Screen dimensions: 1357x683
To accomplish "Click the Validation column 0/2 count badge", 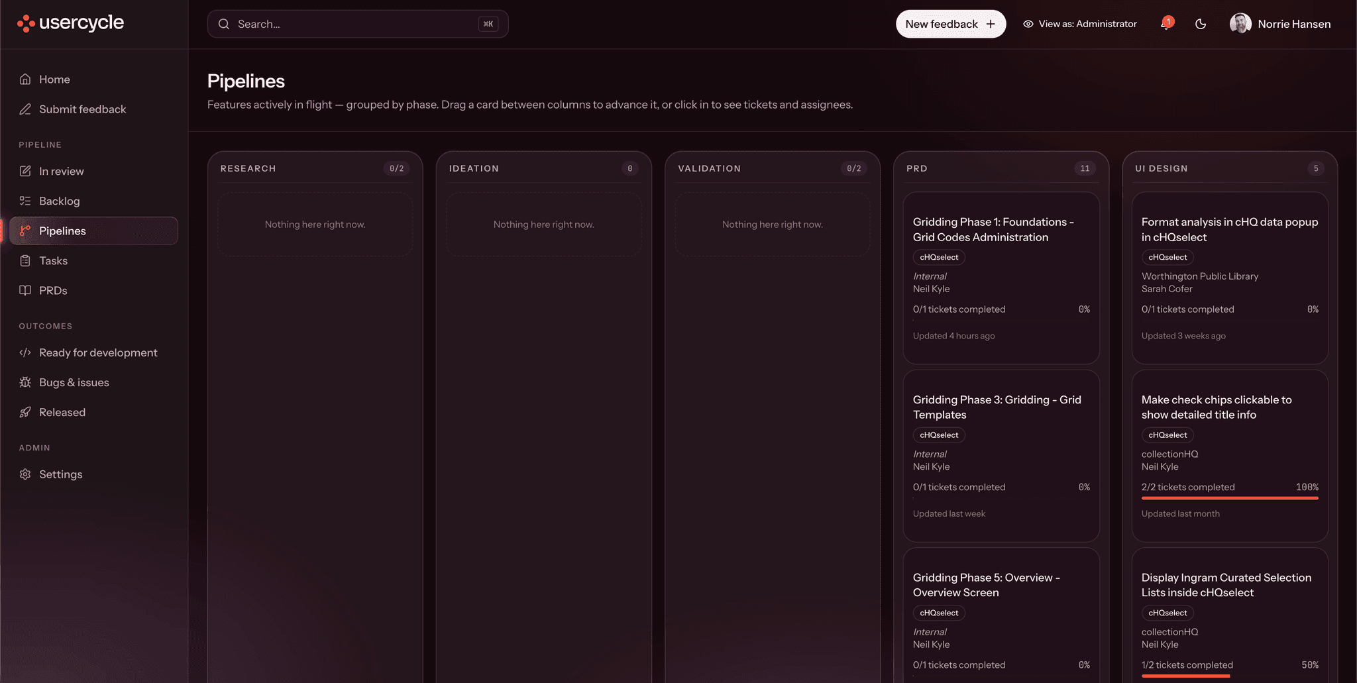I will click(854, 169).
